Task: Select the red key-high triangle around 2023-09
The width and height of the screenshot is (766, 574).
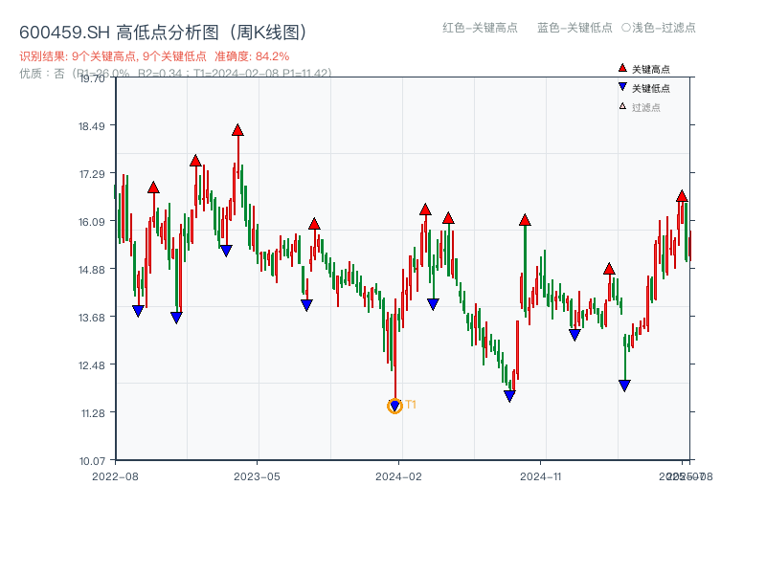Action: pyautogui.click(x=314, y=224)
